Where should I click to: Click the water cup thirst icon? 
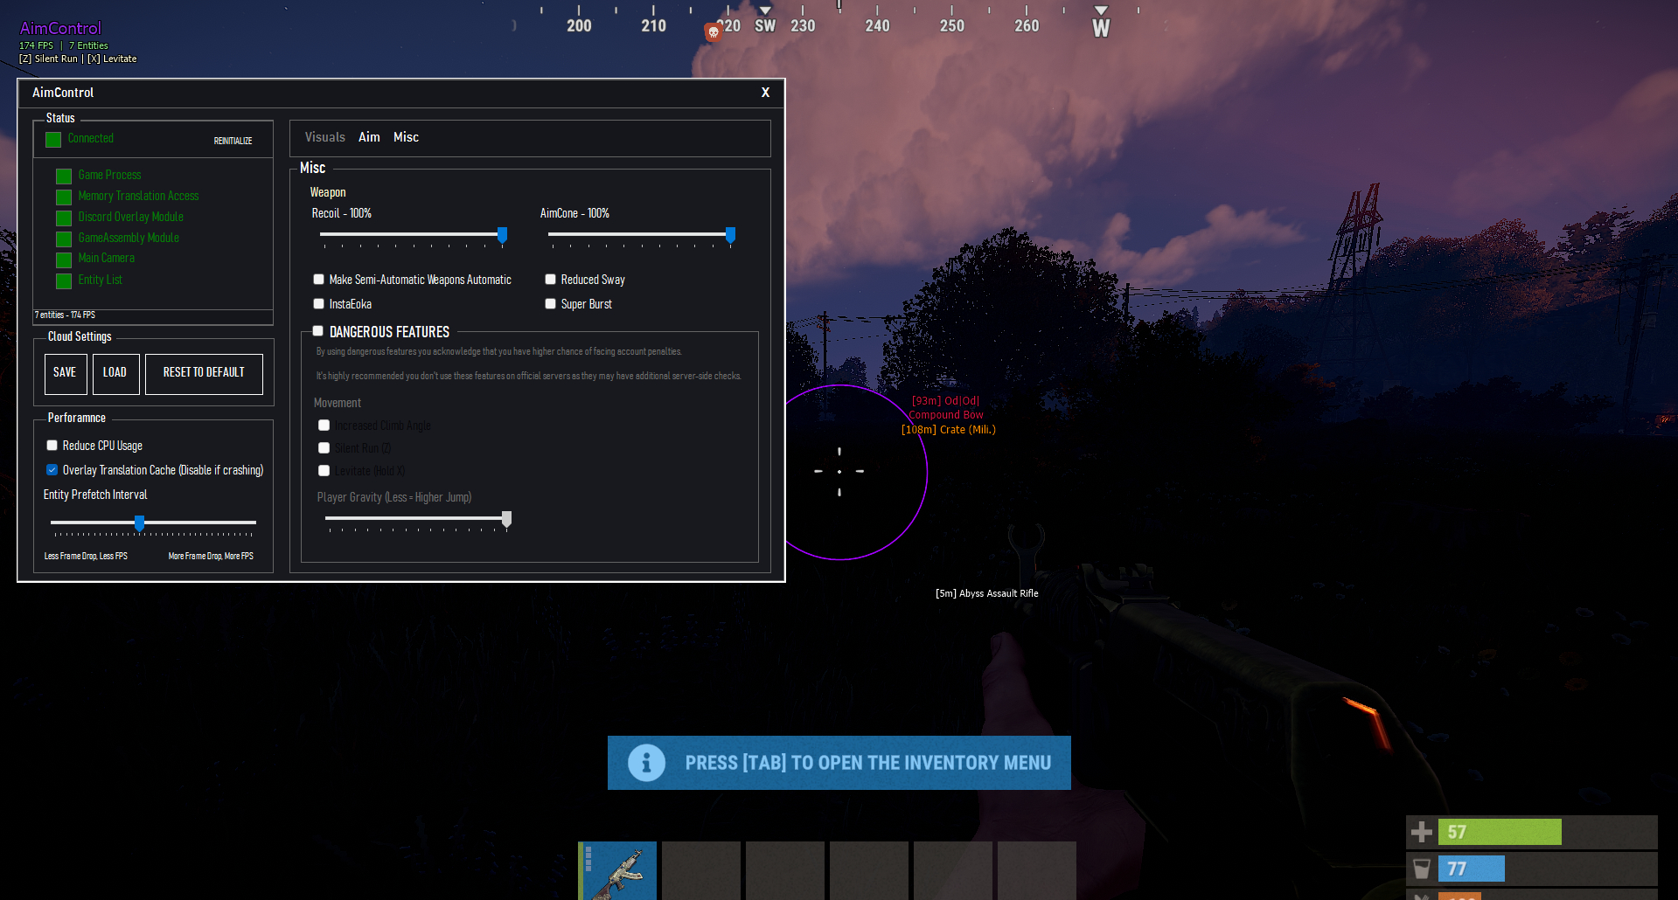click(x=1422, y=869)
